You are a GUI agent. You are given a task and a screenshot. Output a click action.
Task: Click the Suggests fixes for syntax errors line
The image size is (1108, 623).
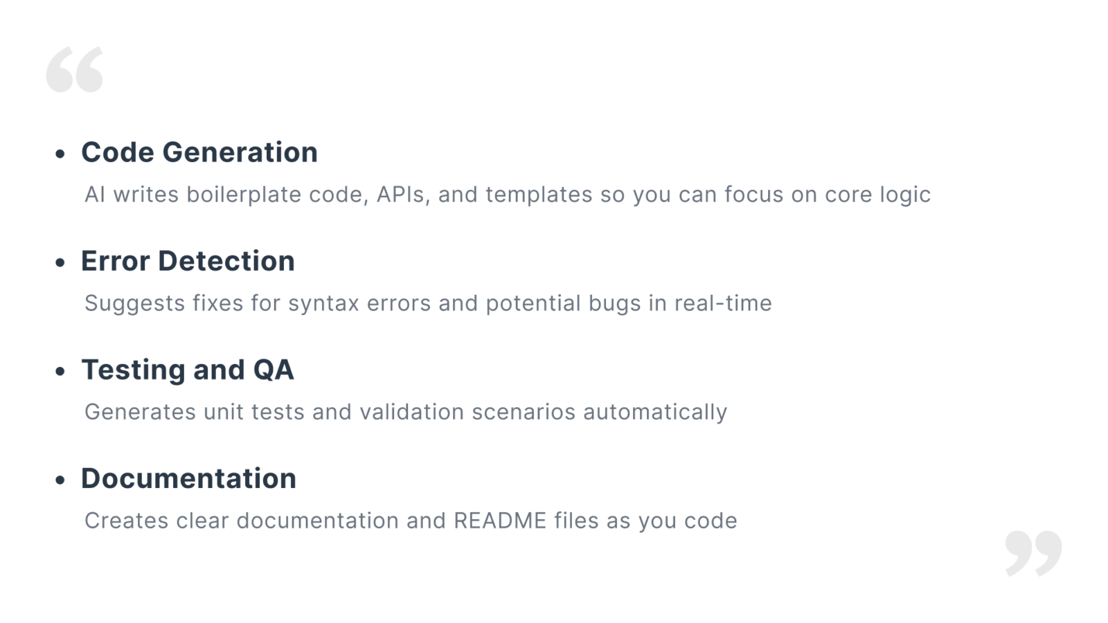pyautogui.click(x=428, y=303)
